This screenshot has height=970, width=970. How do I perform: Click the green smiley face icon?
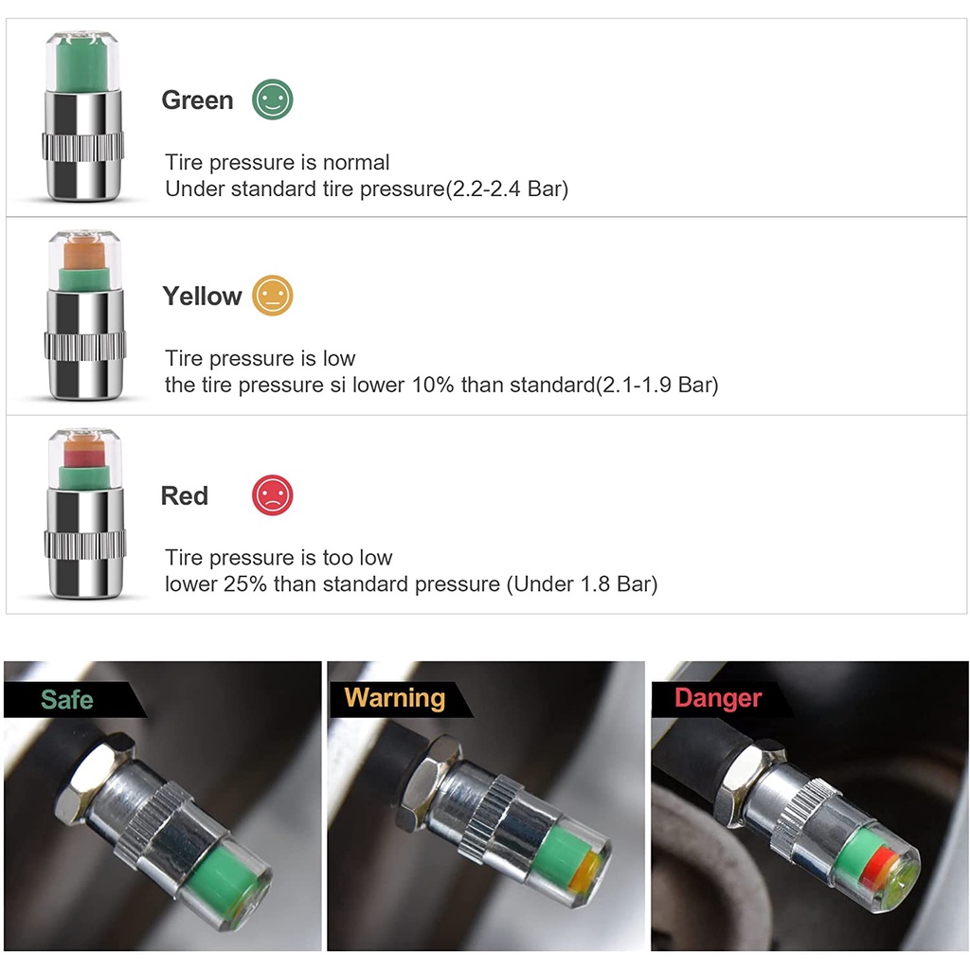[272, 99]
